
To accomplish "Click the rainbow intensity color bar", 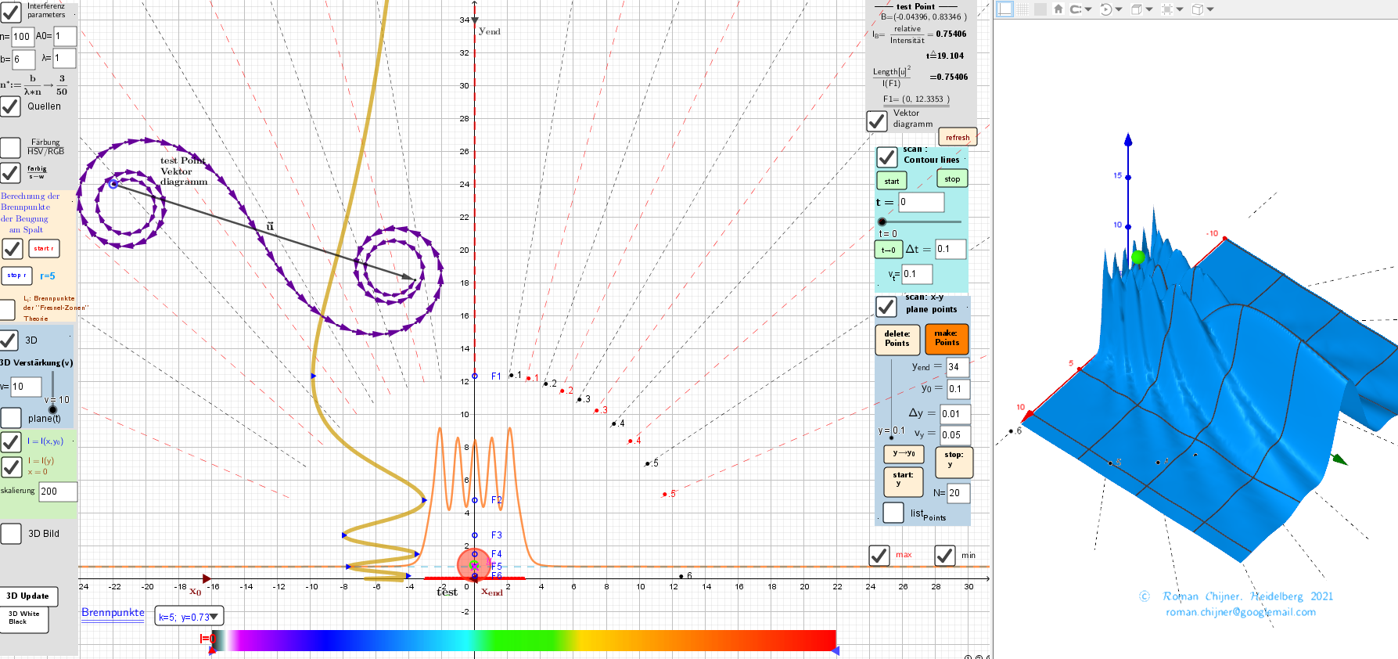I will 523,640.
